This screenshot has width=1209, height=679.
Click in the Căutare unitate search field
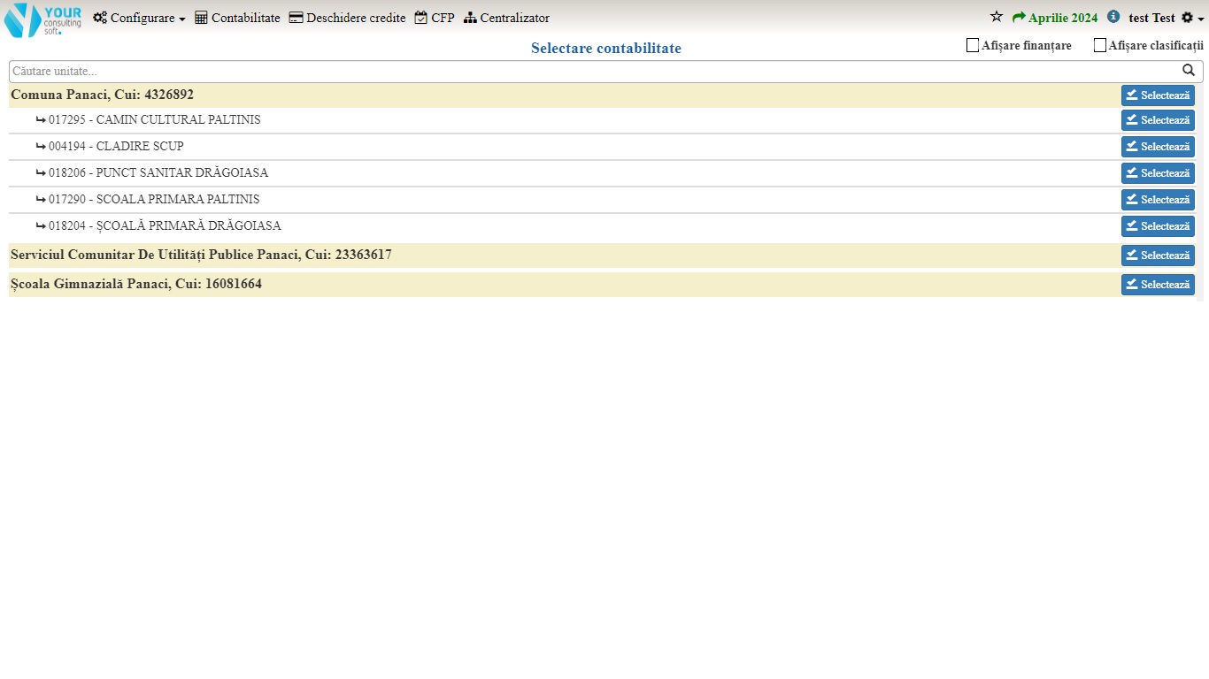pos(593,72)
